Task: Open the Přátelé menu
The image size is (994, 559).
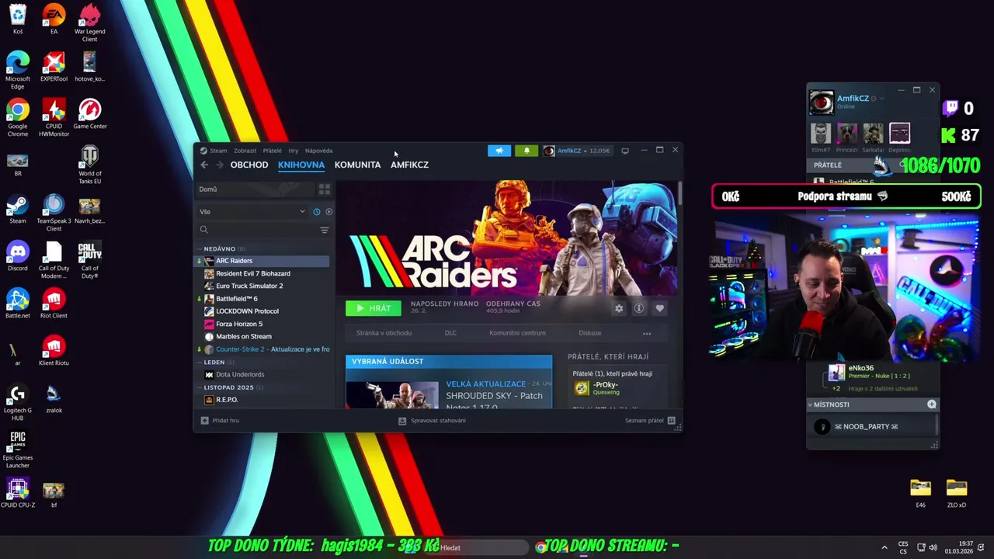Action: tap(272, 151)
